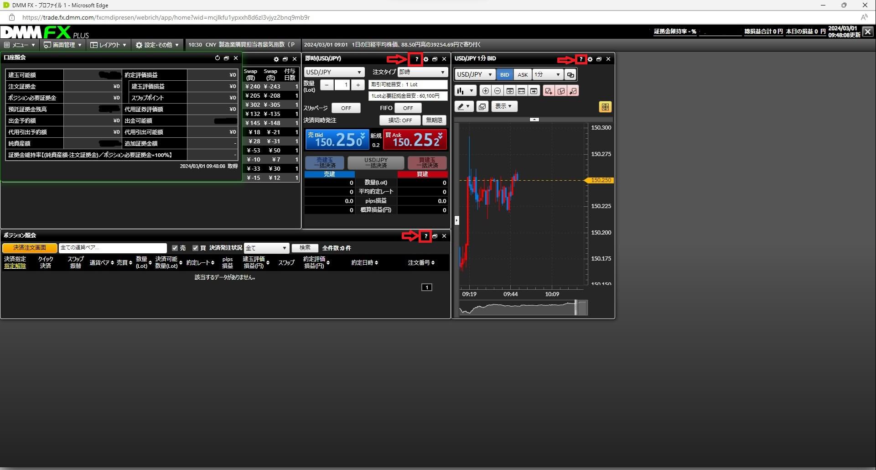Click the chart navigator slider handle
876x470 pixels.
coord(576,308)
